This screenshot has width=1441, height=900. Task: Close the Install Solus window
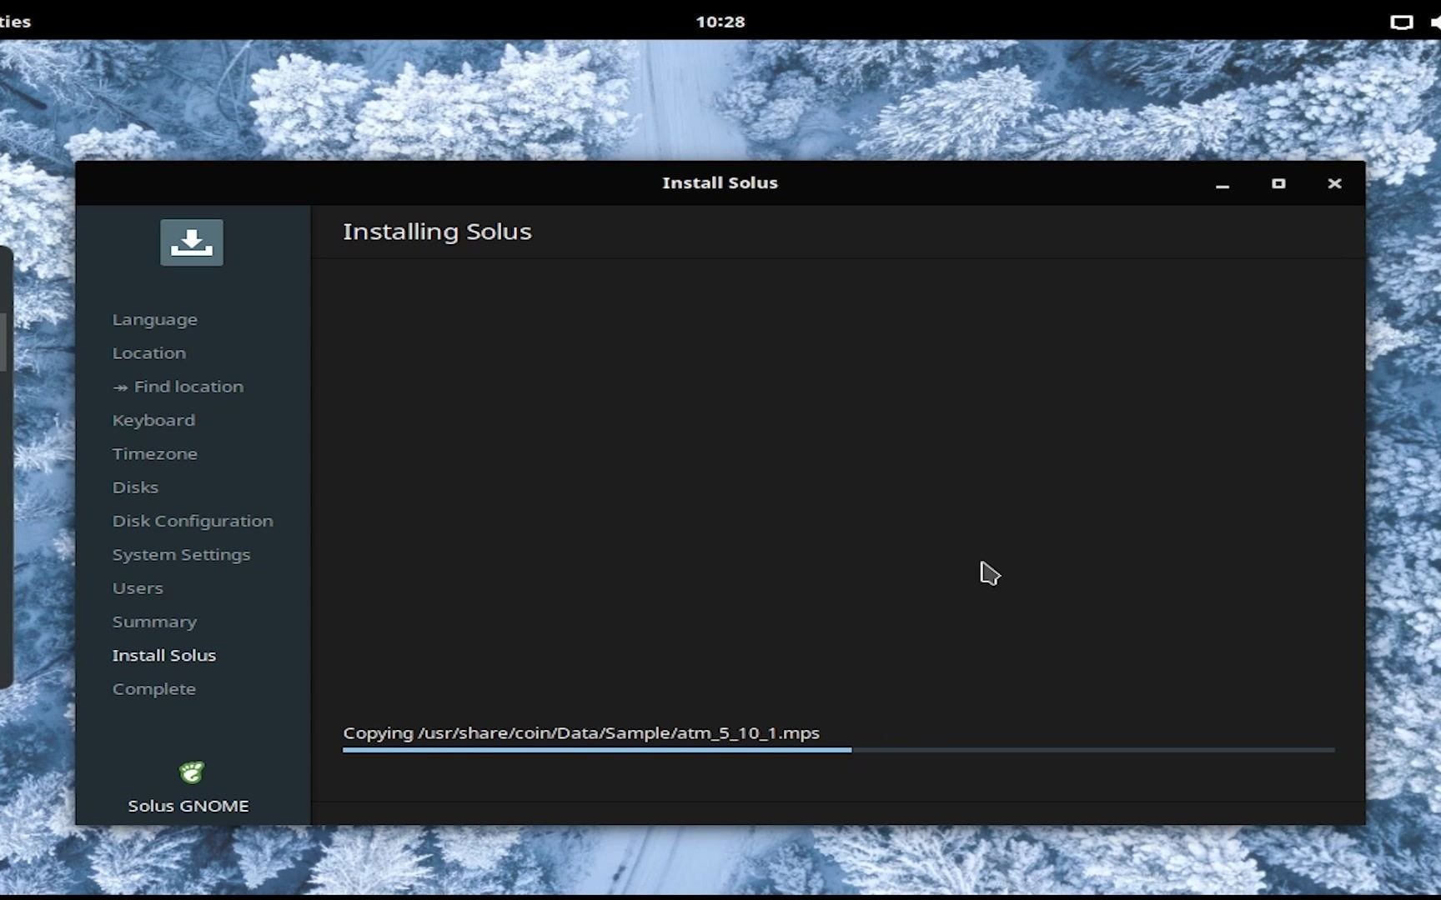pos(1334,183)
